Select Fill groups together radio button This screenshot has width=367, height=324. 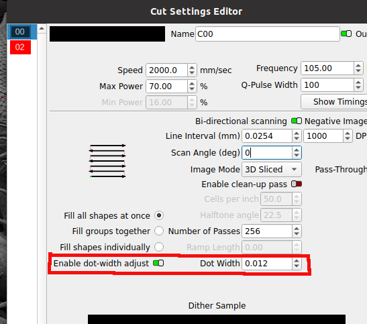(159, 231)
